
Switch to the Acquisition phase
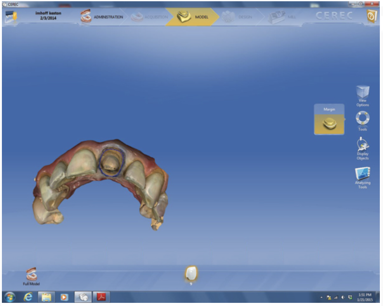tap(150, 17)
